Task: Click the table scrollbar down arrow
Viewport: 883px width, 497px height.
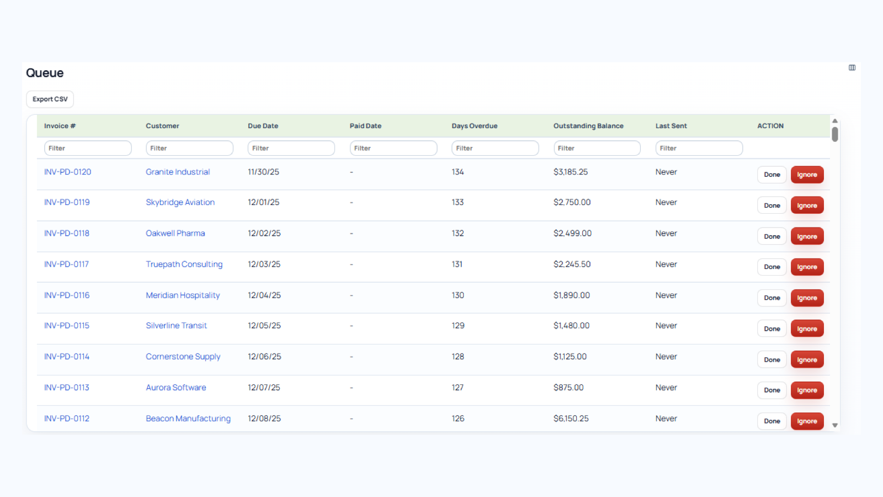Action: 835,425
